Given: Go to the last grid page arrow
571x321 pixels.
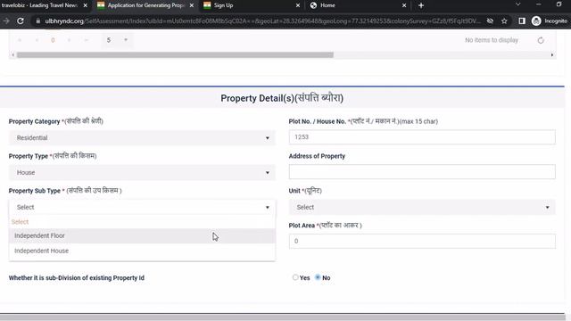Looking at the screenshot, I should point(86,40).
